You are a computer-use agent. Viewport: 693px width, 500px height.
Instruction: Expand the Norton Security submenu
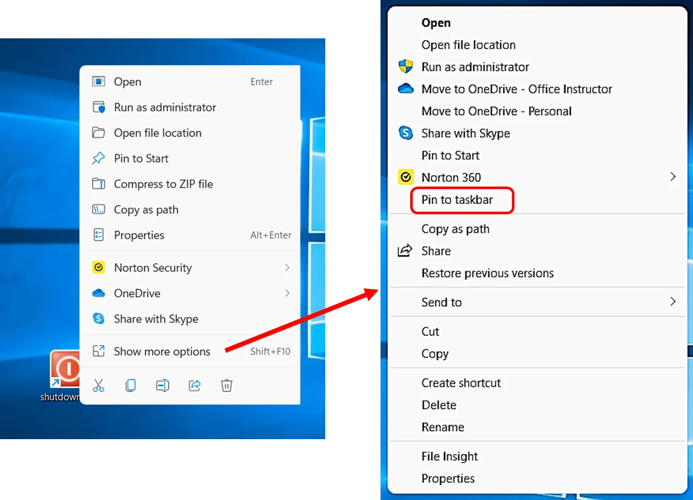288,267
